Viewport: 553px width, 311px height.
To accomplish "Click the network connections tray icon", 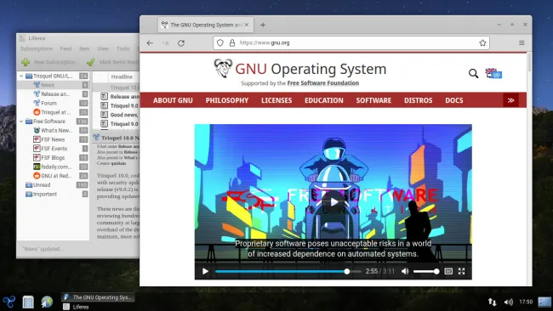I will (x=492, y=302).
